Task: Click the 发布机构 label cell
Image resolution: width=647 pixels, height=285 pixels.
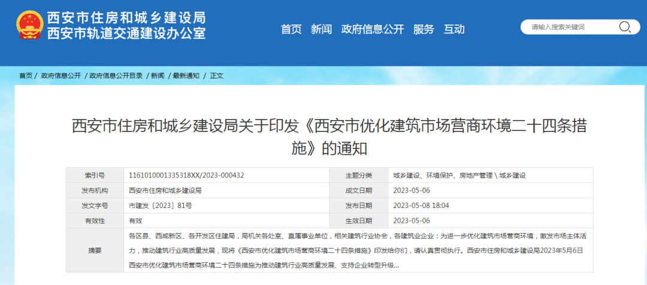Action: [x=95, y=191]
